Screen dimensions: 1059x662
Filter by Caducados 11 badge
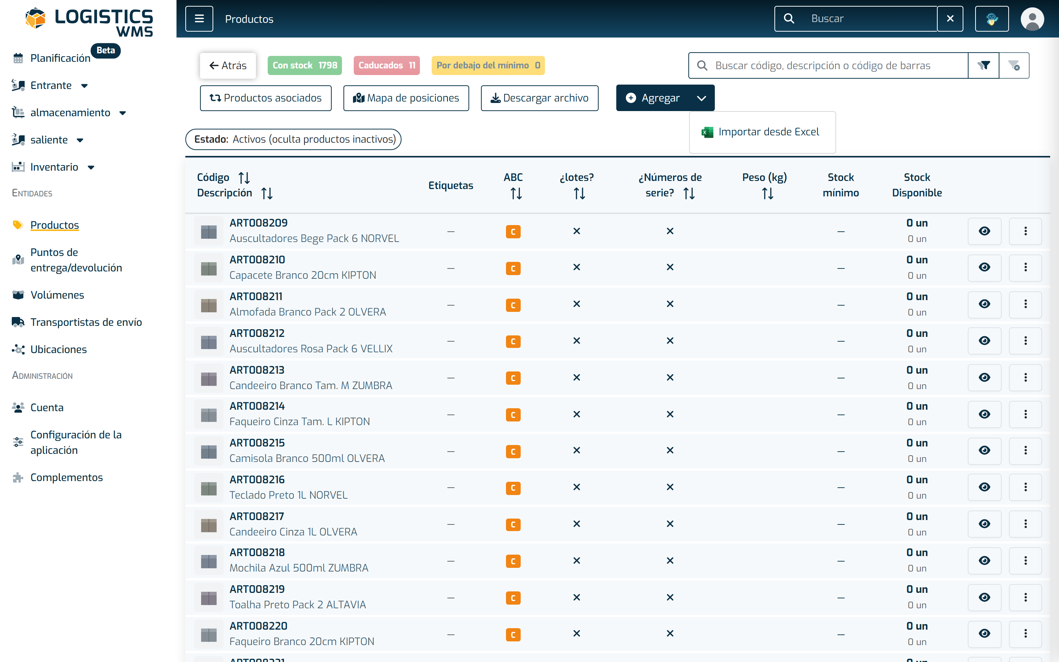386,66
